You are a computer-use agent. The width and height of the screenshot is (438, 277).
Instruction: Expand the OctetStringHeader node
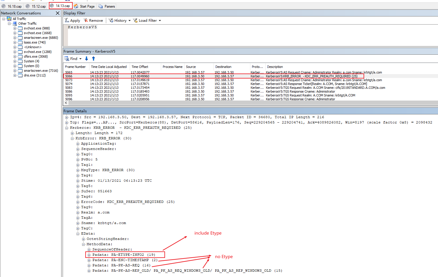click(84, 239)
